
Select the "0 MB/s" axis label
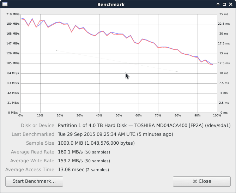(x=13, y=113)
